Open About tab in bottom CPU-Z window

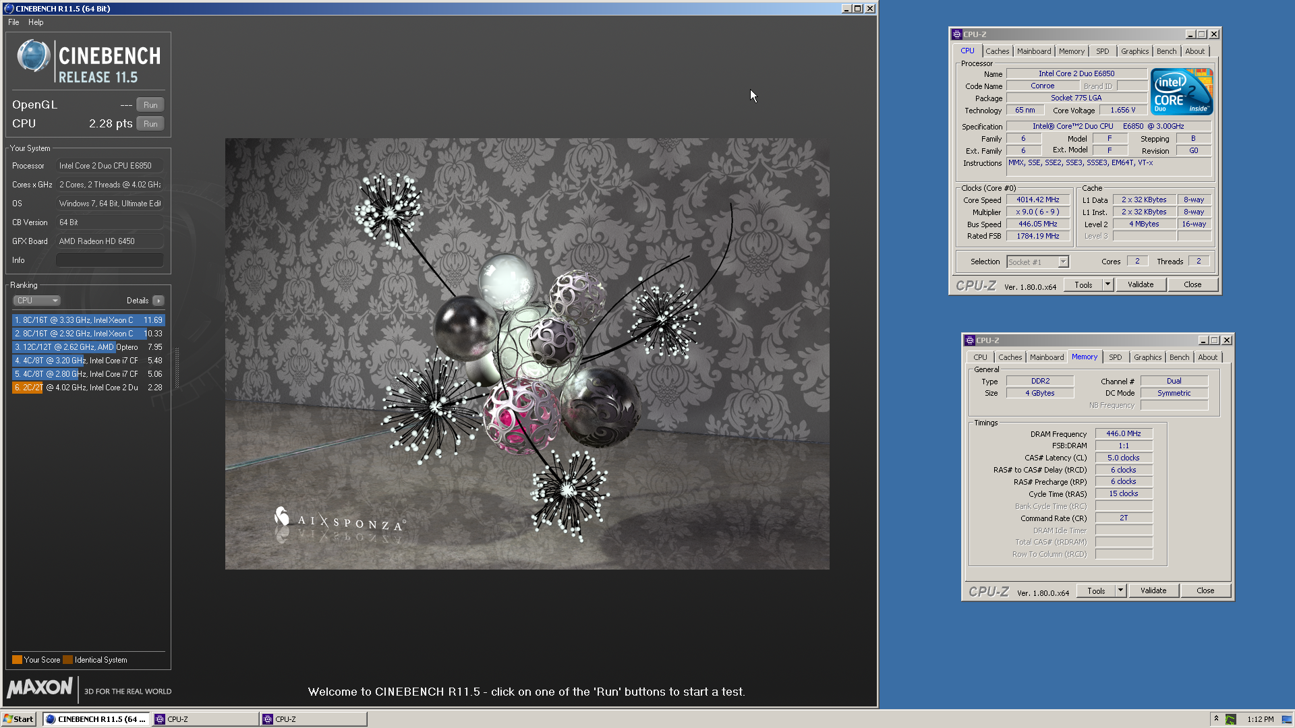point(1207,357)
